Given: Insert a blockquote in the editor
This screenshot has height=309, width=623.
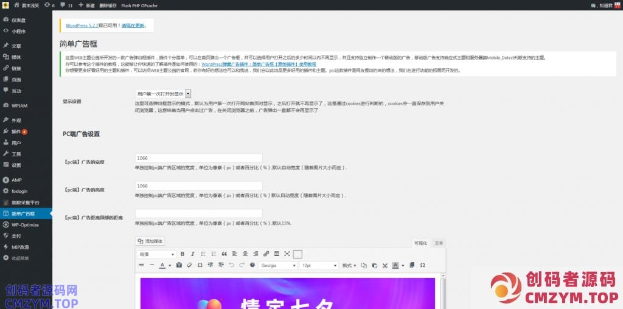Looking at the screenshot, I should click(224, 254).
